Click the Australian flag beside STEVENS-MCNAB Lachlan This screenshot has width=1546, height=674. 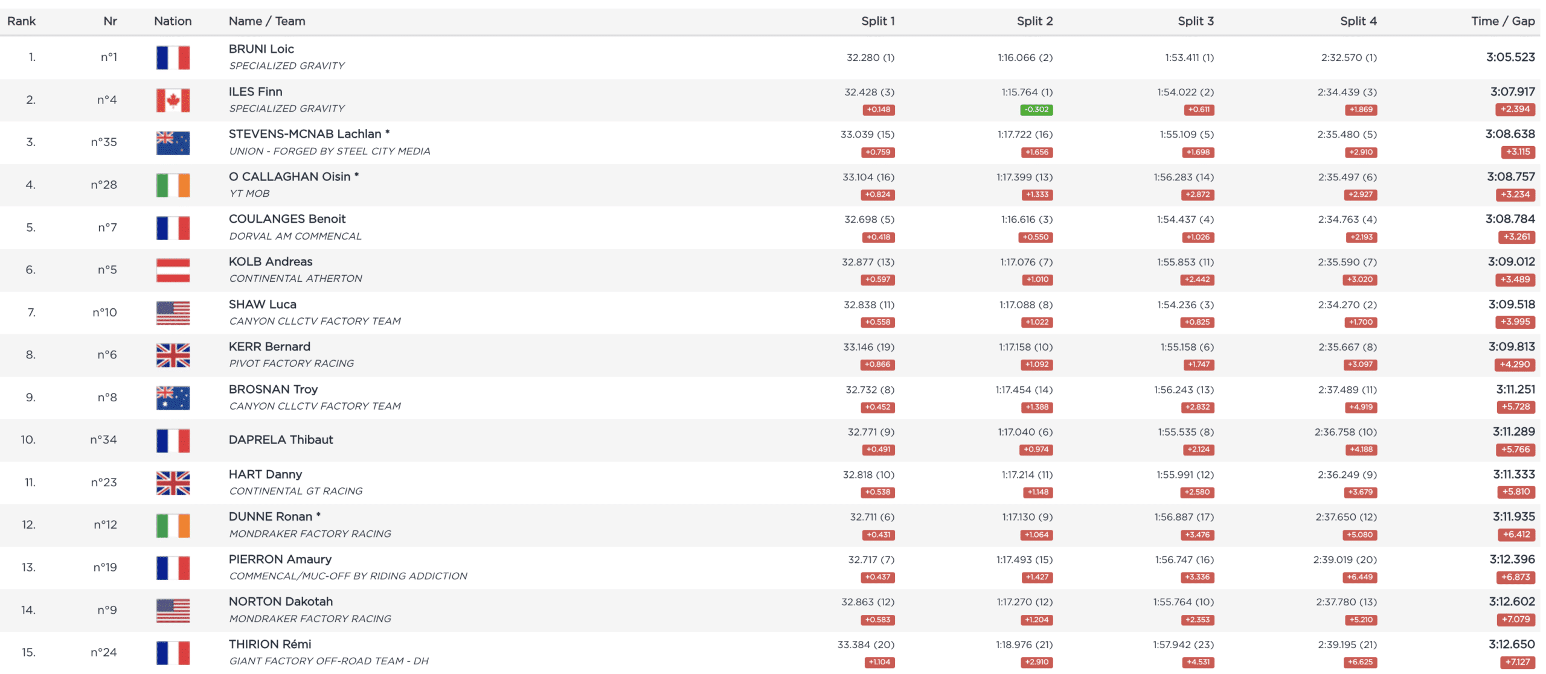[173, 143]
